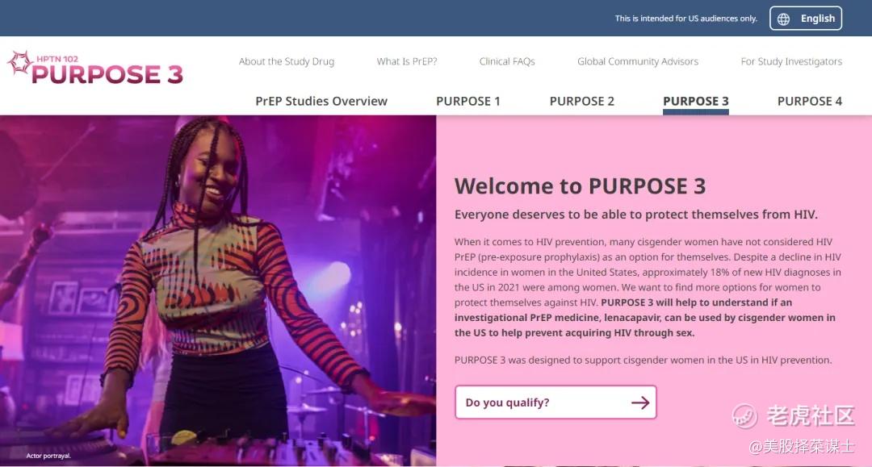Go to Clinical FAQs
The image size is (872, 467).
click(x=507, y=61)
